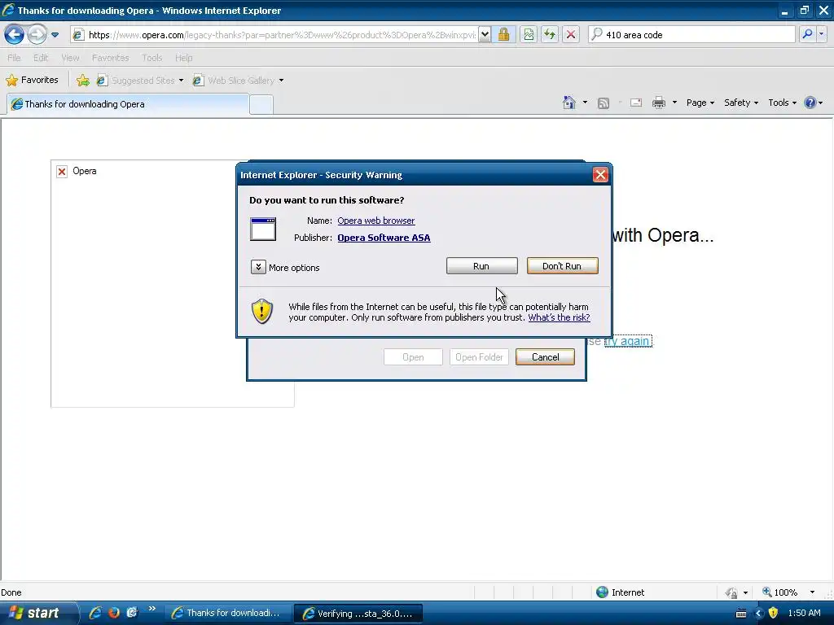Screen dimensions: 834x625
Task: Click Cancel in the download dialog
Action: click(545, 357)
